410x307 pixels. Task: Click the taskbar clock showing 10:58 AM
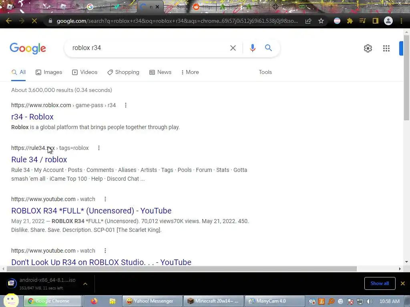pyautogui.click(x=389, y=301)
